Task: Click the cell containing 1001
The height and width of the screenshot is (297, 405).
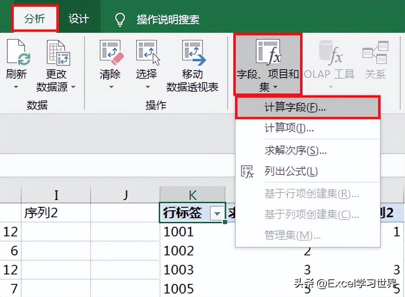Action: [193, 232]
